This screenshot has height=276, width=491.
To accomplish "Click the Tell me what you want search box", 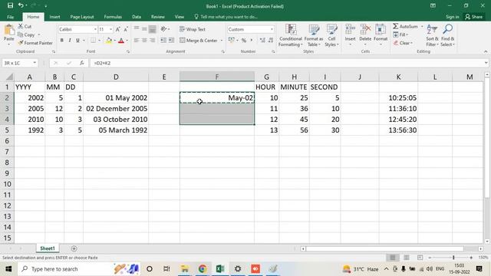I will pyautogui.click(x=226, y=17).
